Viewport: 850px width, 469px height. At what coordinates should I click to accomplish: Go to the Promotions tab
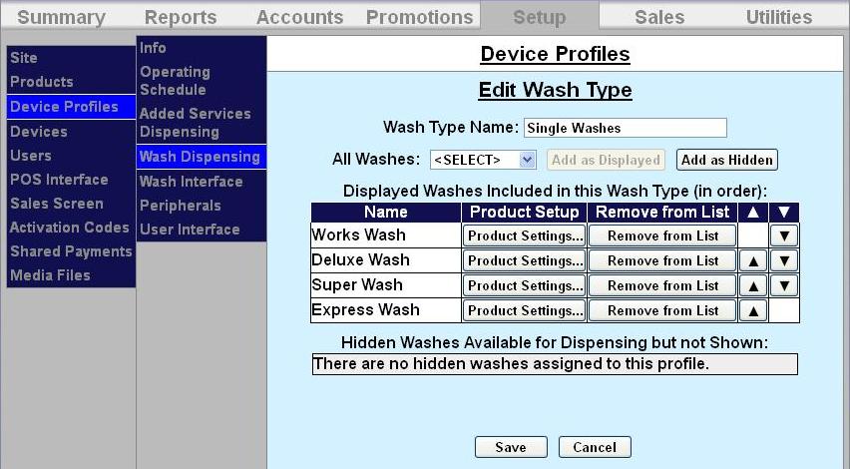(x=419, y=17)
